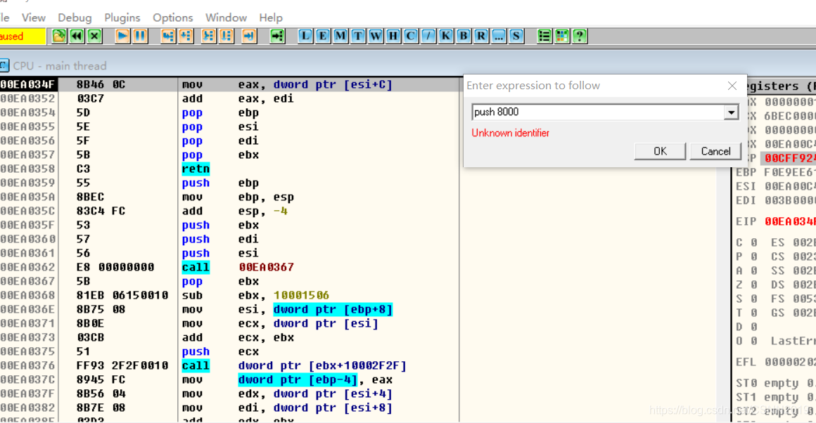The width and height of the screenshot is (816, 423).
Task: Click Cancel in the expression dialog
Action: [715, 151]
